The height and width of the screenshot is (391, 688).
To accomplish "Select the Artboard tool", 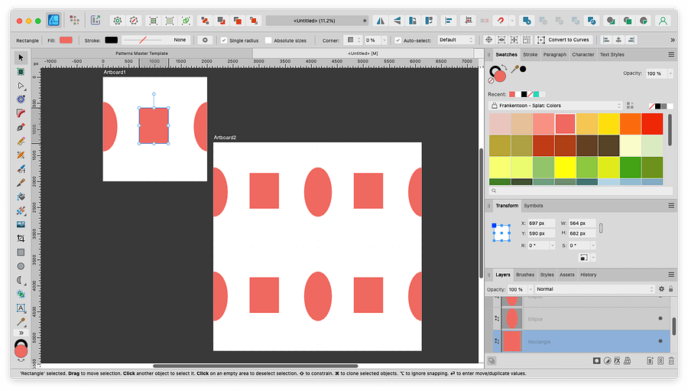I will tap(21, 72).
